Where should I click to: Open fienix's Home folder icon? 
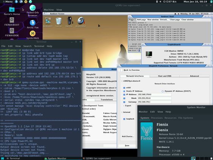[12, 9]
